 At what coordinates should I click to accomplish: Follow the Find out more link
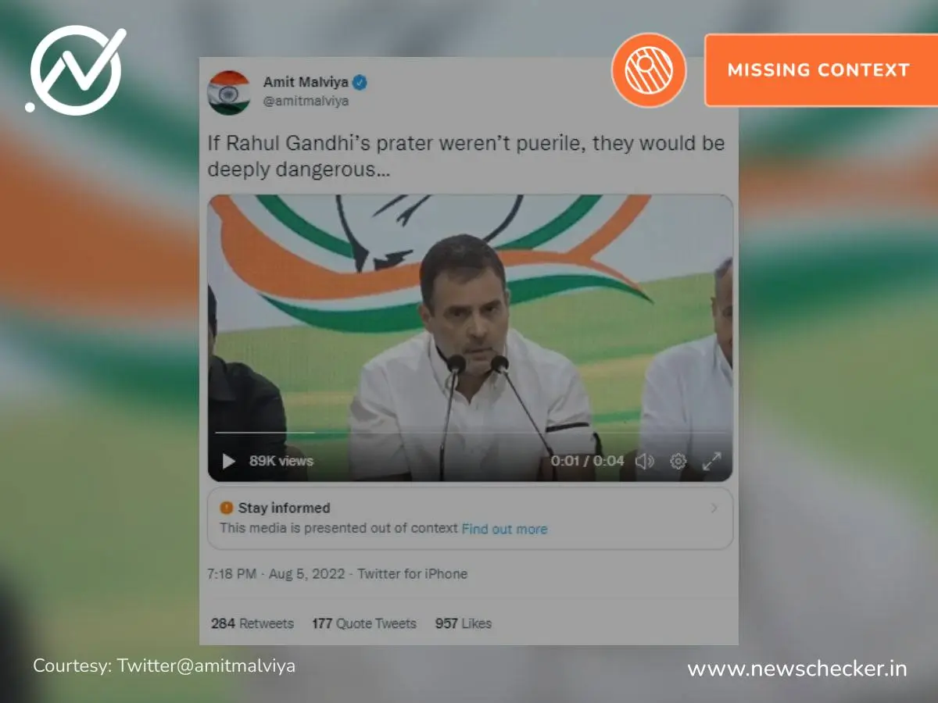click(x=504, y=529)
